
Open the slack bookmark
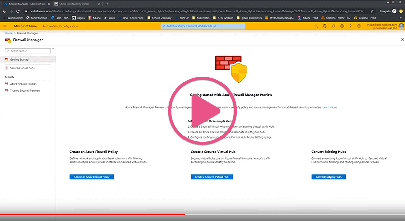point(109,18)
